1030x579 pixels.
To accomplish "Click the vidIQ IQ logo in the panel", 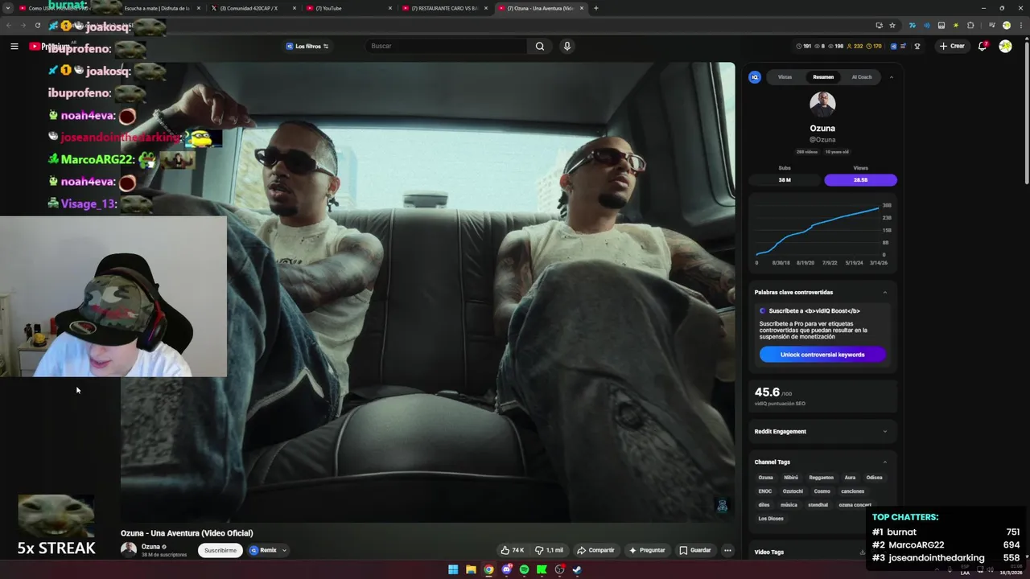I will pos(755,77).
